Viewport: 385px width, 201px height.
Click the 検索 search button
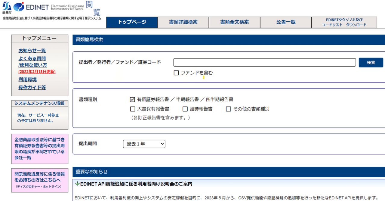point(371,62)
